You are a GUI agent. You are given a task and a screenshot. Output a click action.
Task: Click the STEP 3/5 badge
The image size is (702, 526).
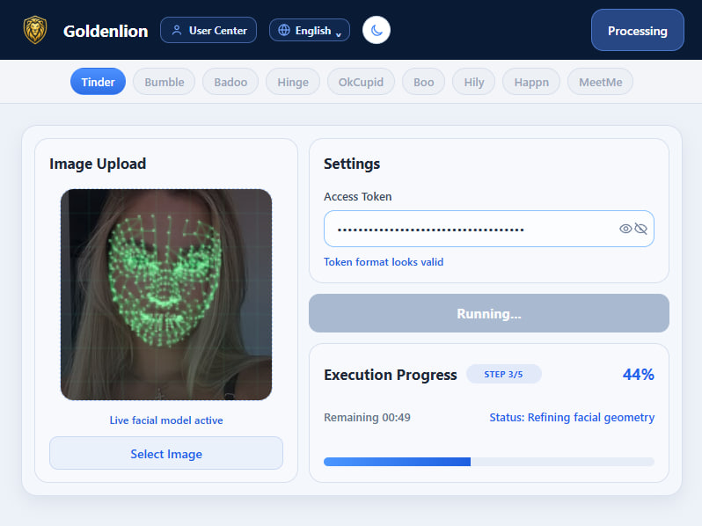click(x=504, y=374)
